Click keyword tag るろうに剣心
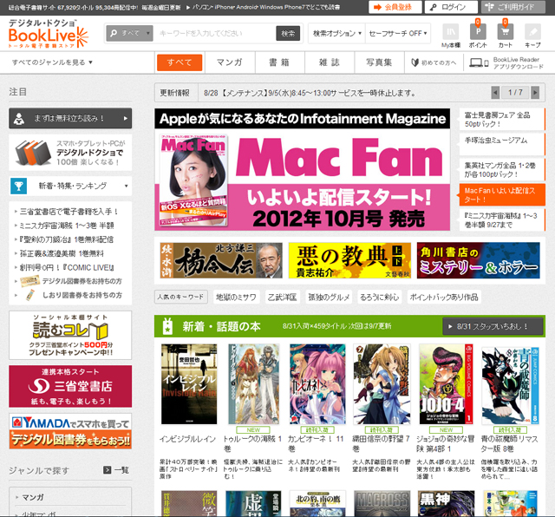 380,297
